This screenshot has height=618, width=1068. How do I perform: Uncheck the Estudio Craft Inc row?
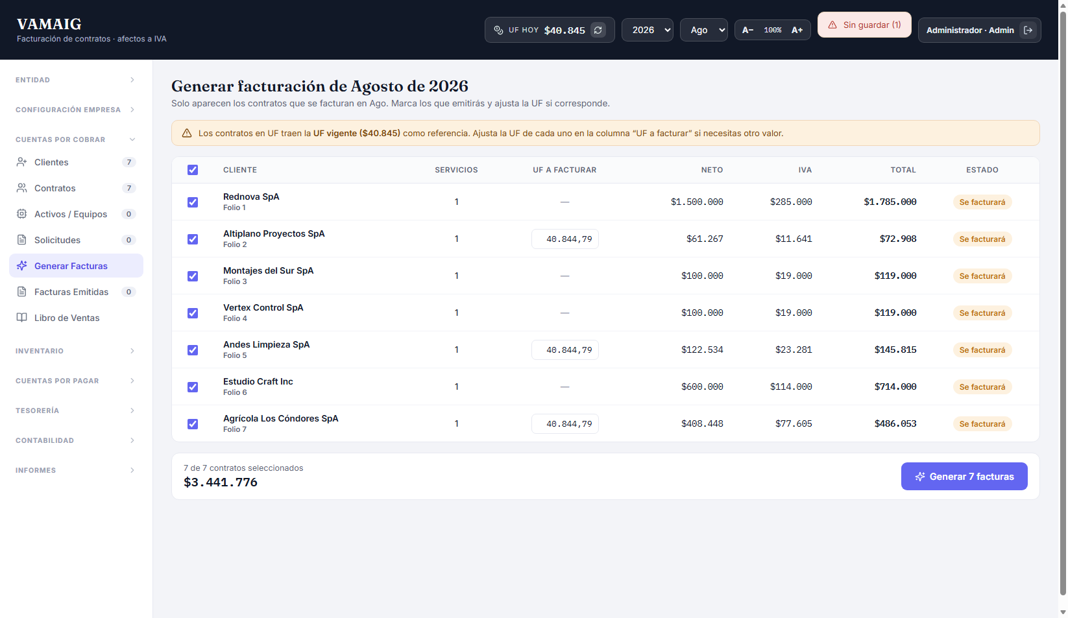tap(193, 387)
